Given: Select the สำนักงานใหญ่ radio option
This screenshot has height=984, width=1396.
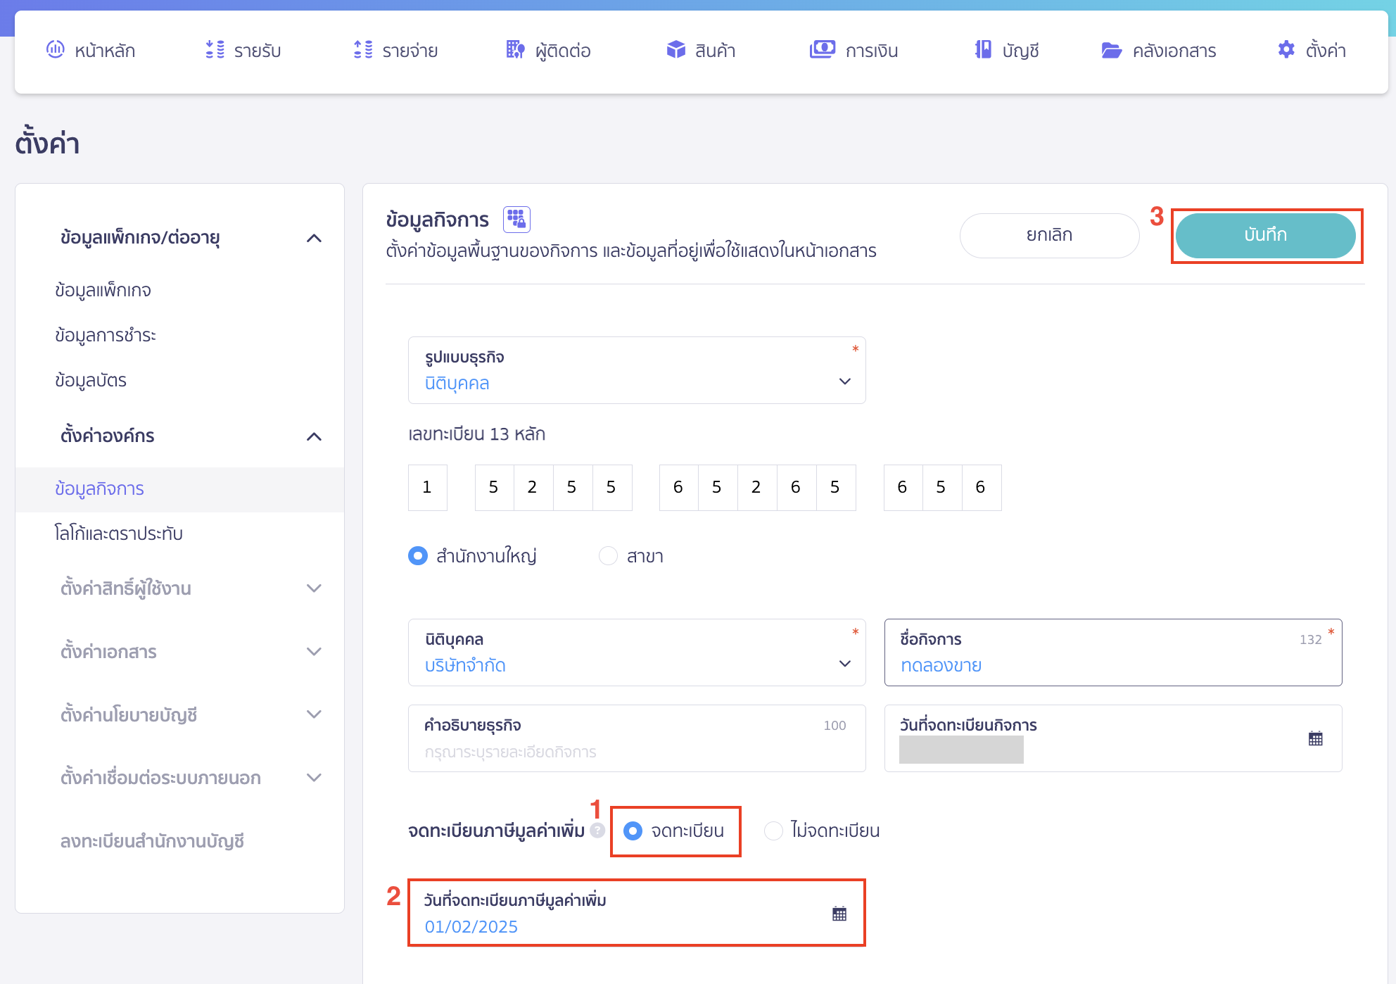Looking at the screenshot, I should pyautogui.click(x=418, y=556).
